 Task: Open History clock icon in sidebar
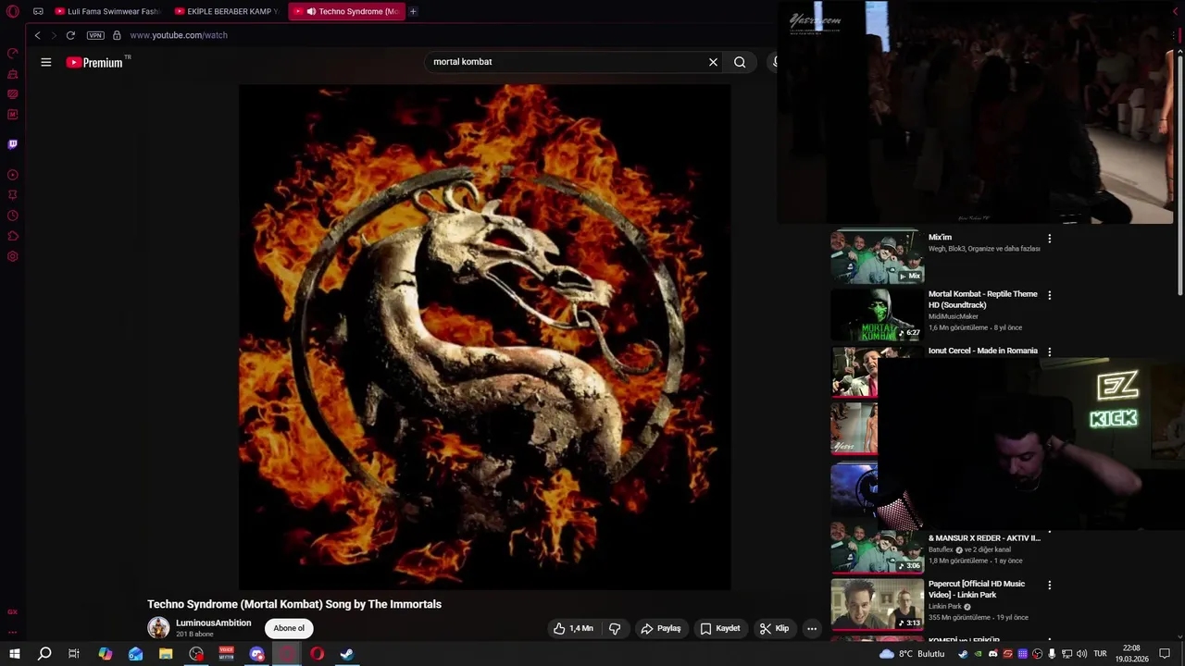13,216
